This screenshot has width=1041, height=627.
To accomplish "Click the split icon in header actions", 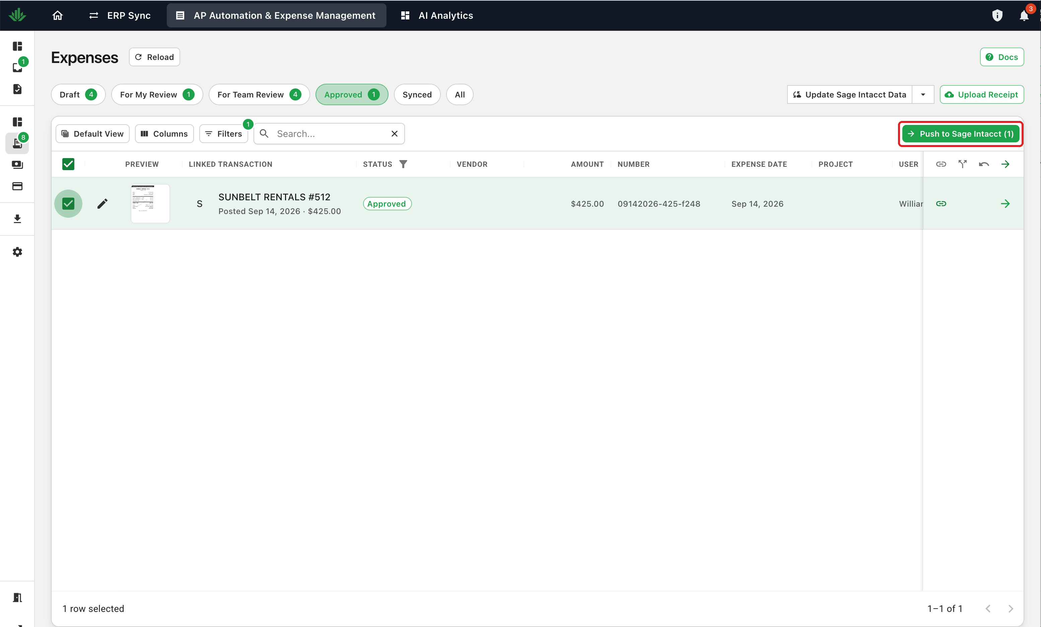I will [x=962, y=164].
